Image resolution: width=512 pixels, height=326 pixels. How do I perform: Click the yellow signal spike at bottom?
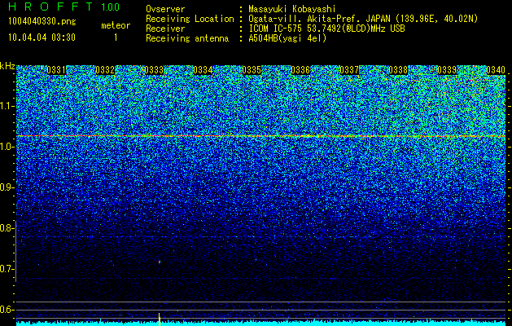coord(160,319)
